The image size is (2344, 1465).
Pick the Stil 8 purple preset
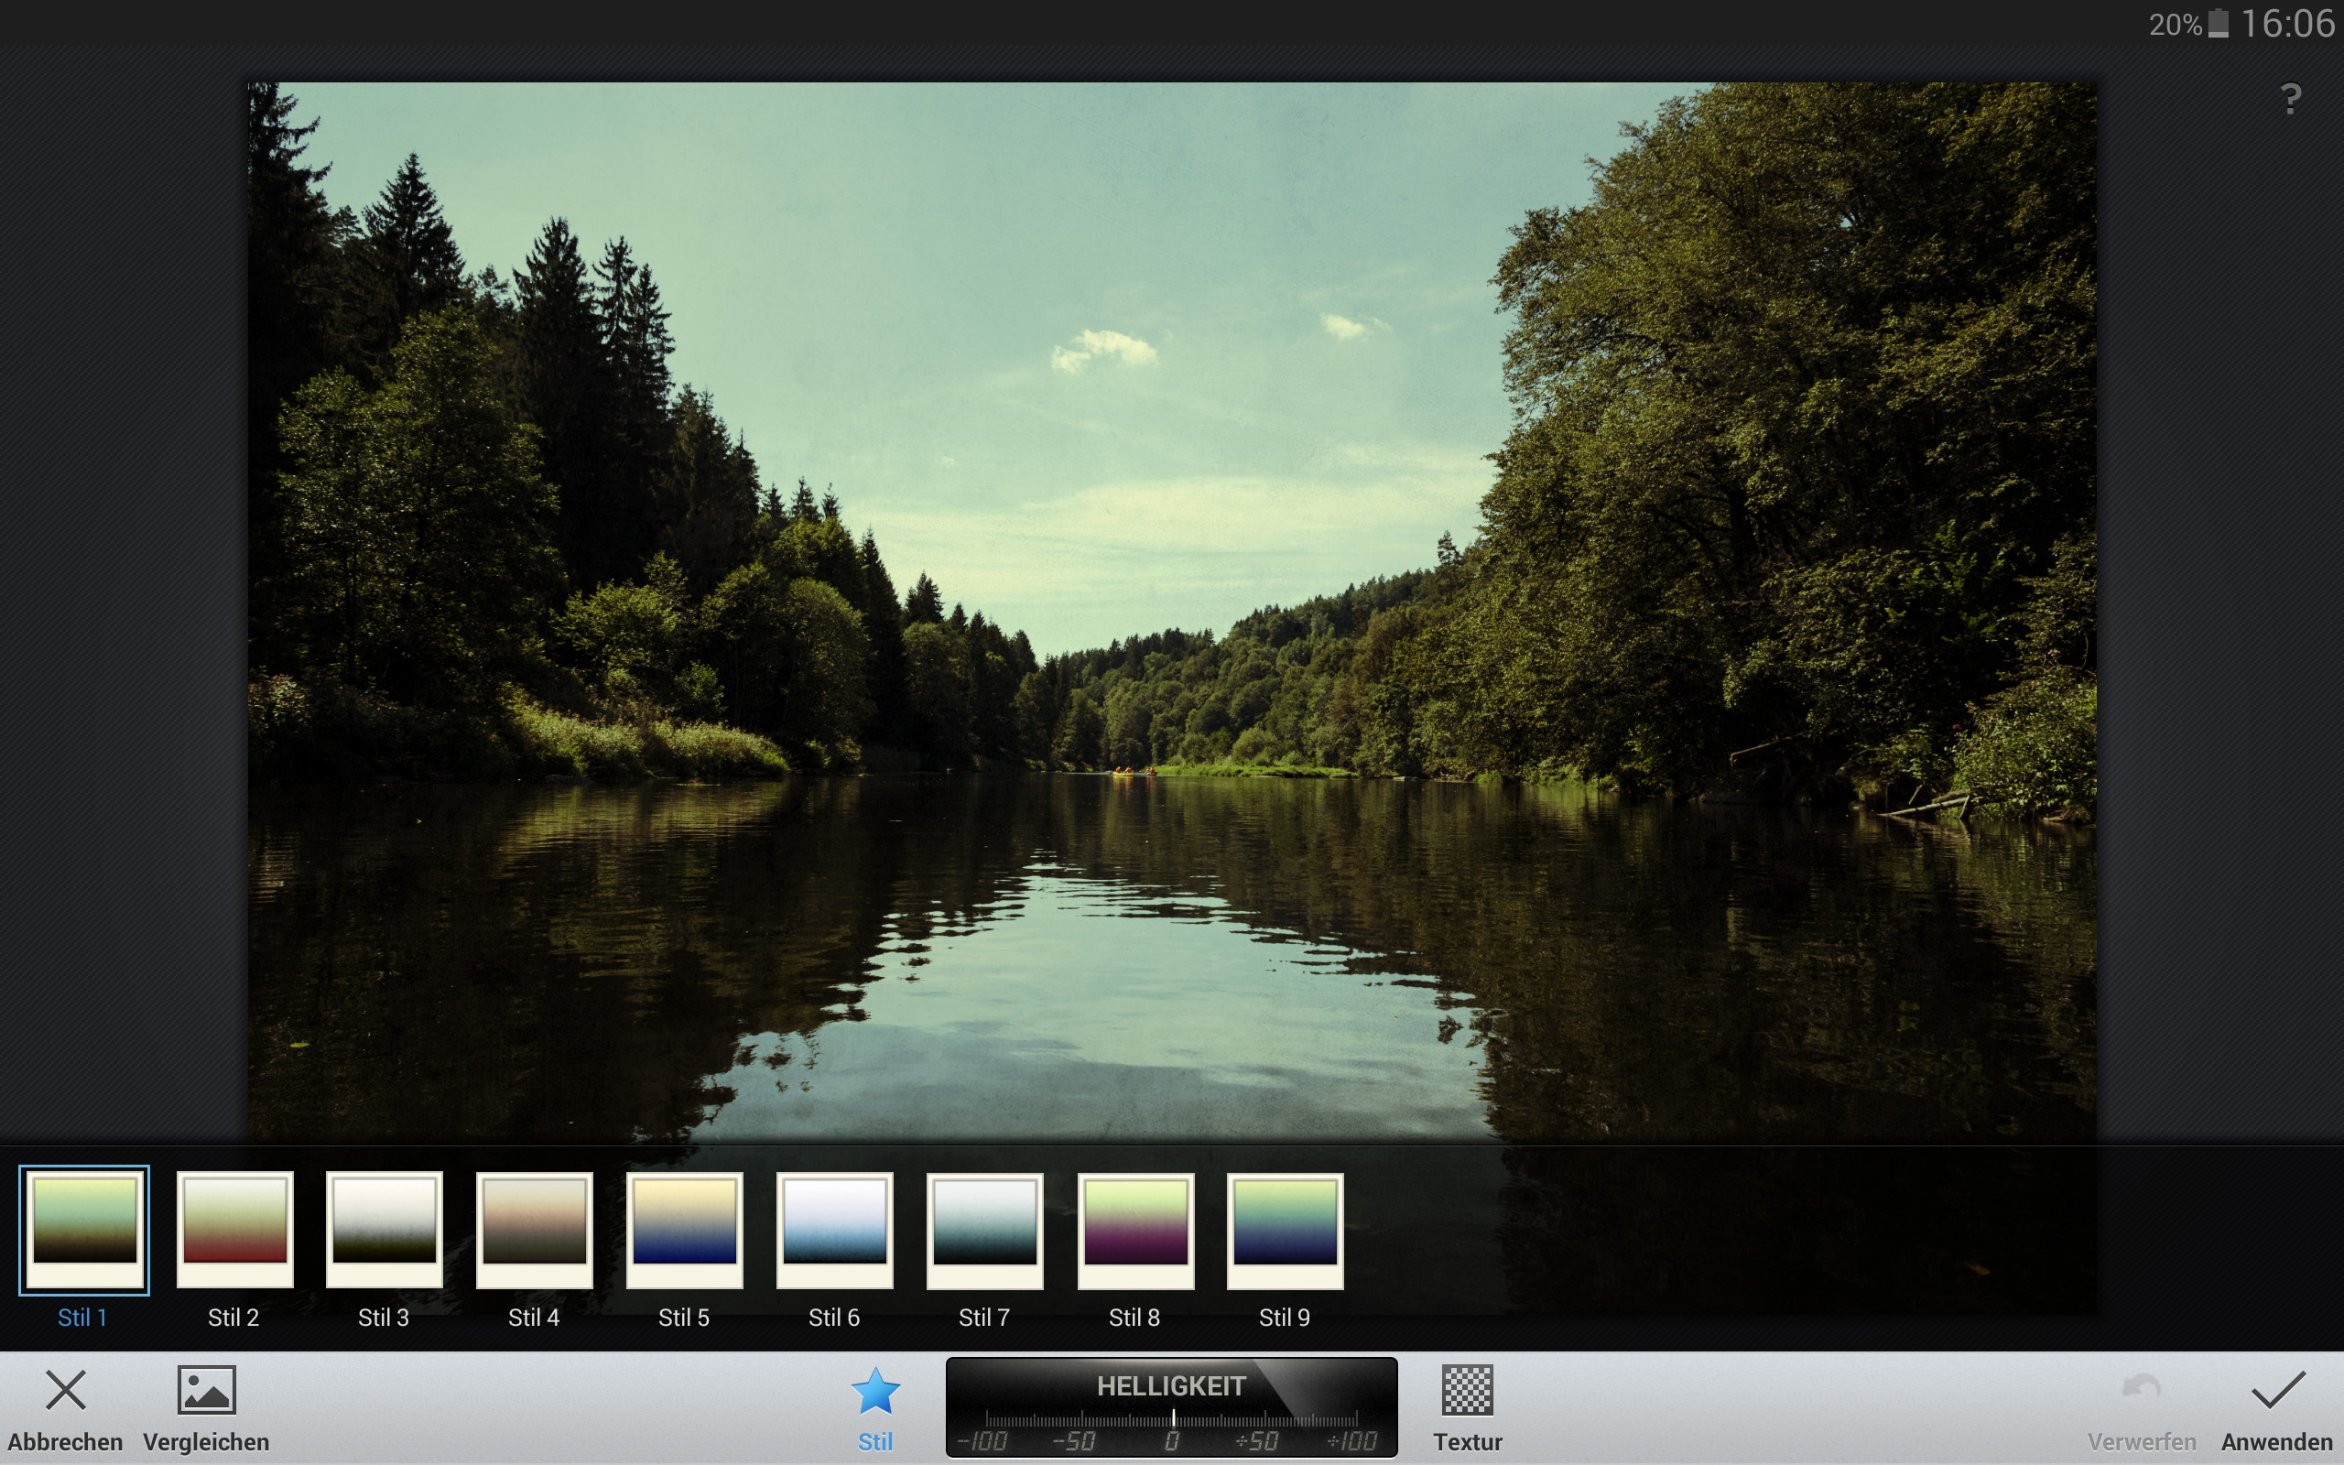coord(1135,1230)
